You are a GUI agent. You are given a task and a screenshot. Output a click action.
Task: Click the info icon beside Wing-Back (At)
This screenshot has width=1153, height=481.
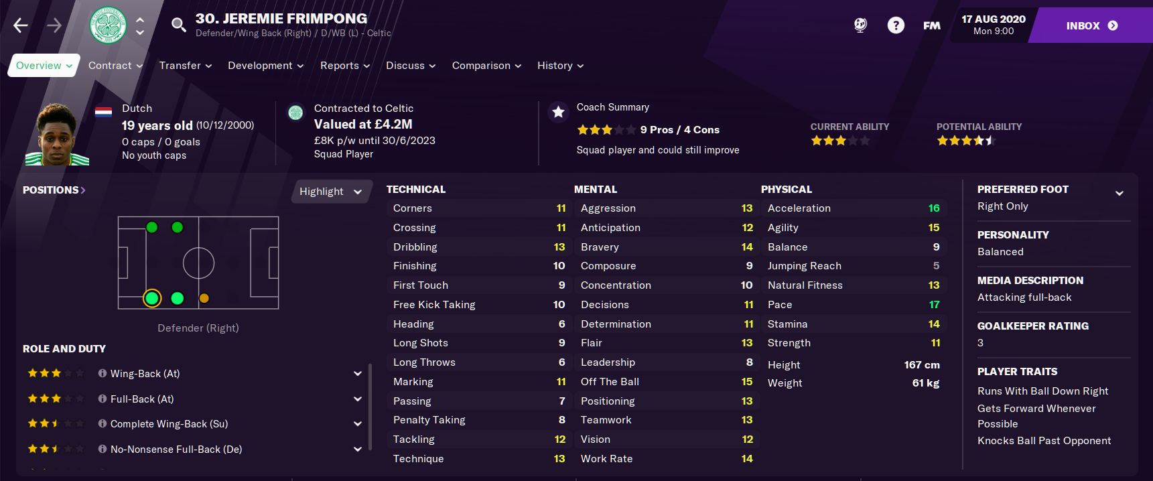[103, 373]
